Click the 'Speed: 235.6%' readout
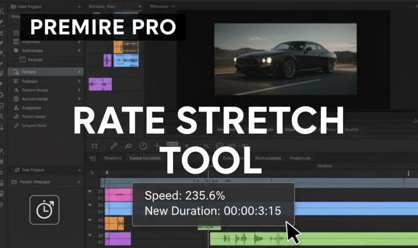Screen dimensions: 418x248 [x=185, y=195]
